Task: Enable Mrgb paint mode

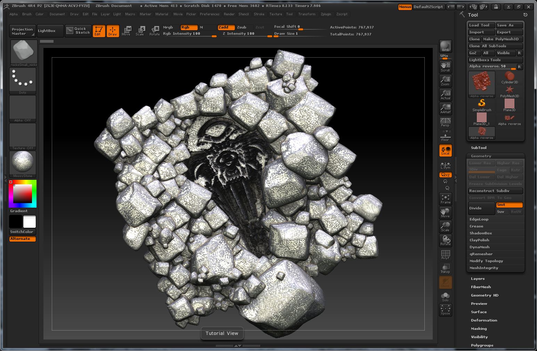Action: (171, 27)
